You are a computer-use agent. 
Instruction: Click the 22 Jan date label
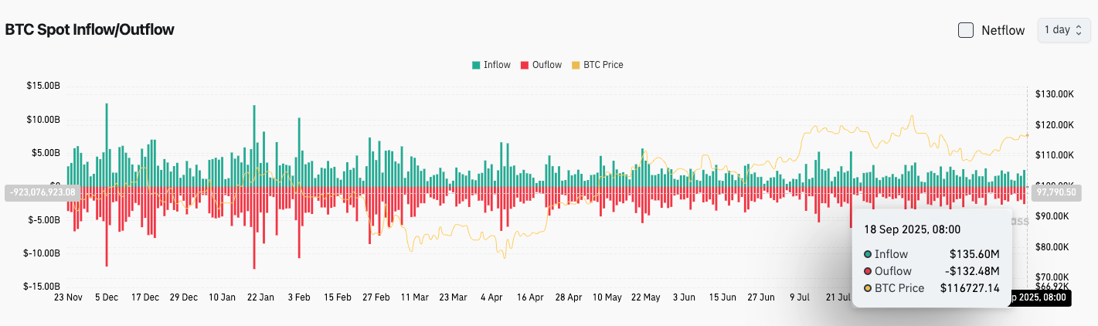[x=260, y=297]
